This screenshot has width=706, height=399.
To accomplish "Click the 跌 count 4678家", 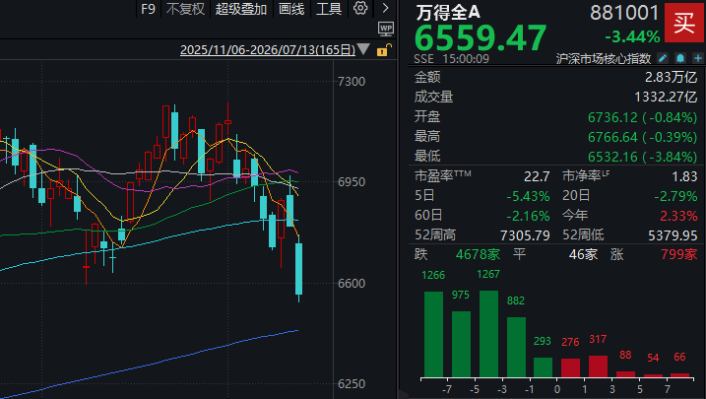I will 478,255.
